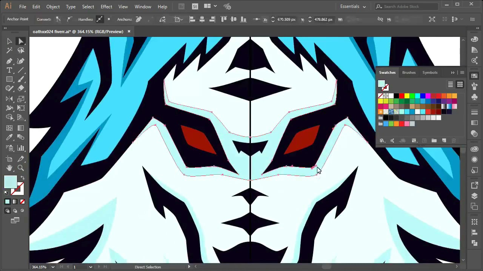The image size is (483, 271).
Task: Create a New Color Group in Swatches
Action: point(434,141)
